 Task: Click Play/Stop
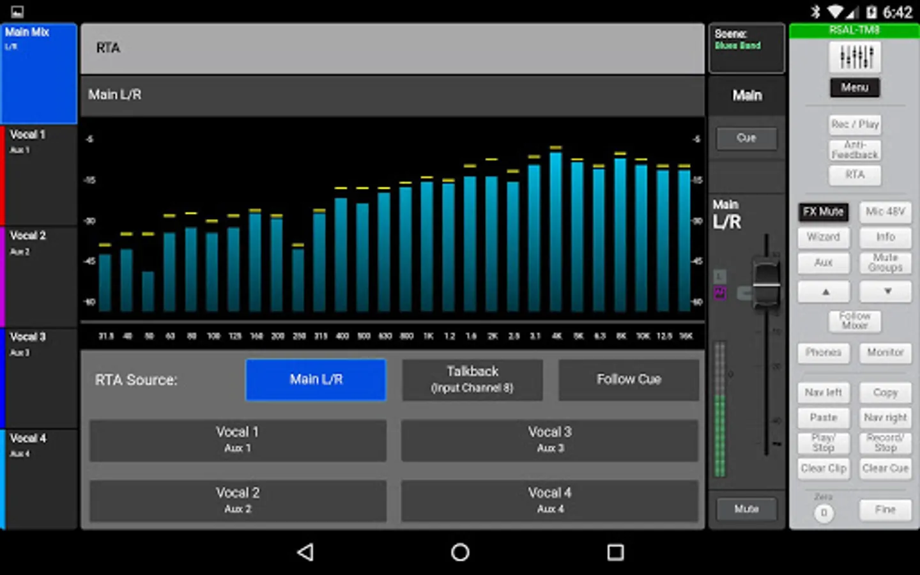(824, 443)
